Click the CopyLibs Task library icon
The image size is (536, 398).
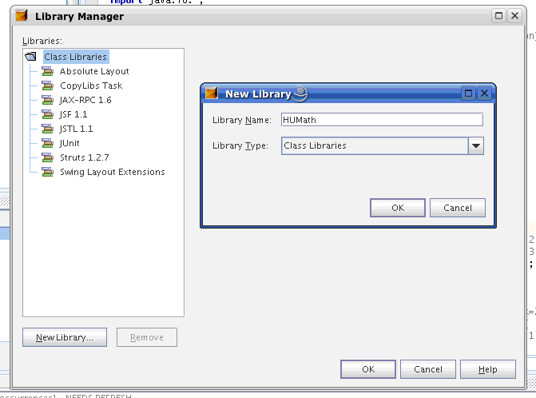click(47, 86)
